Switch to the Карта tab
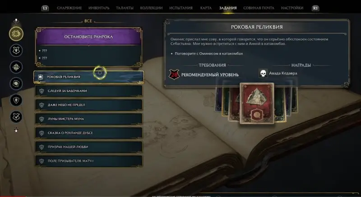361x197 pixels. (x=206, y=8)
